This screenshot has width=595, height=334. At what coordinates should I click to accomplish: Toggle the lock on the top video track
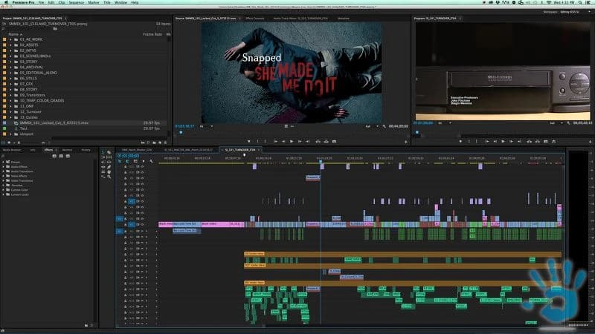(x=126, y=166)
